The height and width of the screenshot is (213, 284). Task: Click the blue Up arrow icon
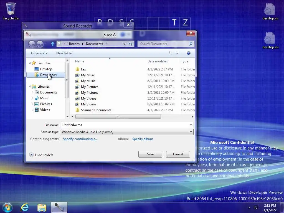coord(52,44)
